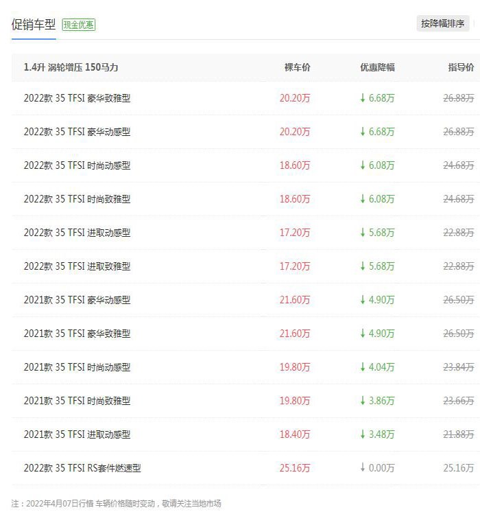Screen dimensions: 480x512
Task: Click the 21.88万 struck-through guide price
Action: (459, 434)
